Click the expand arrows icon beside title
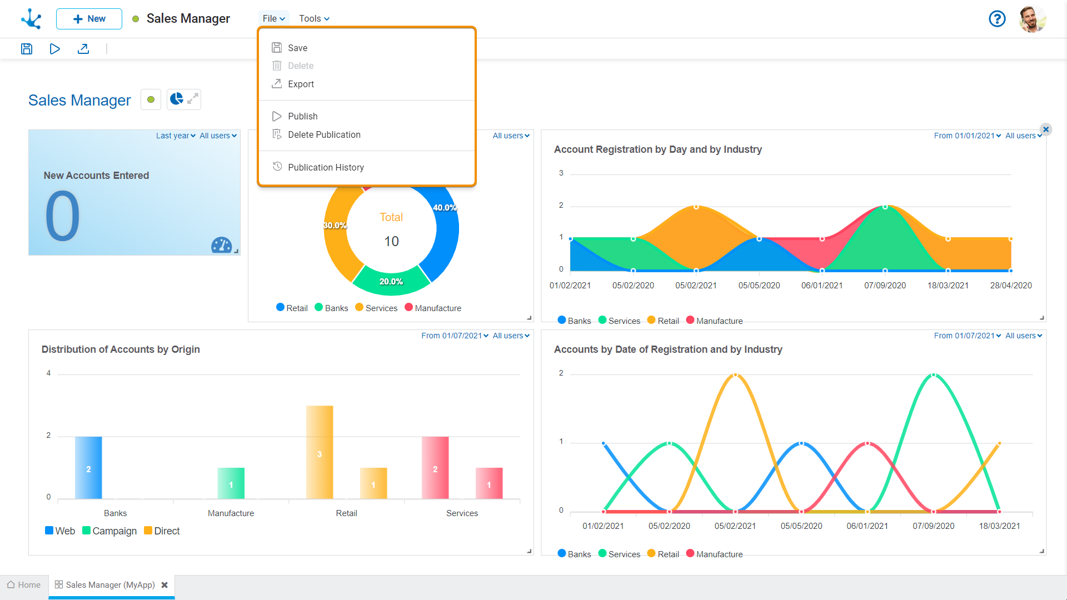This screenshot has width=1067, height=600. (x=192, y=99)
